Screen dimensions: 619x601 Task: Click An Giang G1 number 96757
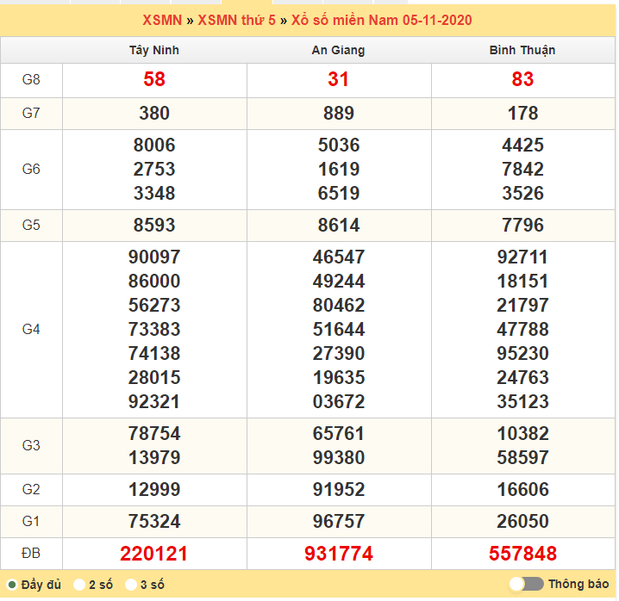339,521
